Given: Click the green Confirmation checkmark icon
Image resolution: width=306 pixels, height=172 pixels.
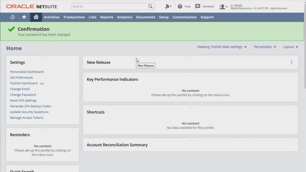Looking at the screenshot, I should click(11, 29).
